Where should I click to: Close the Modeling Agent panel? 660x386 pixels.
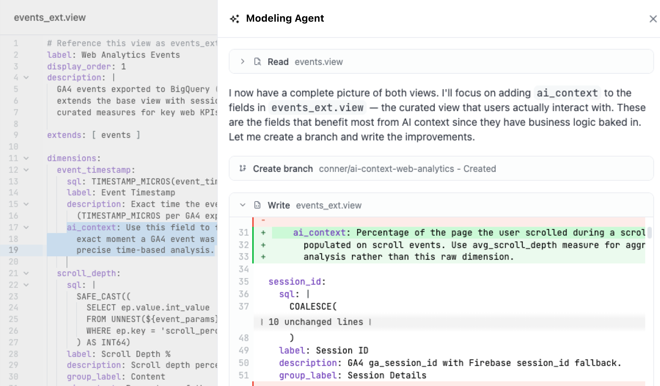(653, 19)
